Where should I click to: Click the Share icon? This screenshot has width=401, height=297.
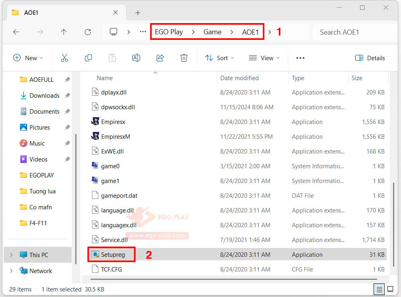pos(160,58)
